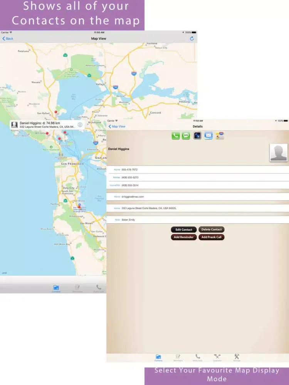Click the Add Prank Call button

point(211,237)
